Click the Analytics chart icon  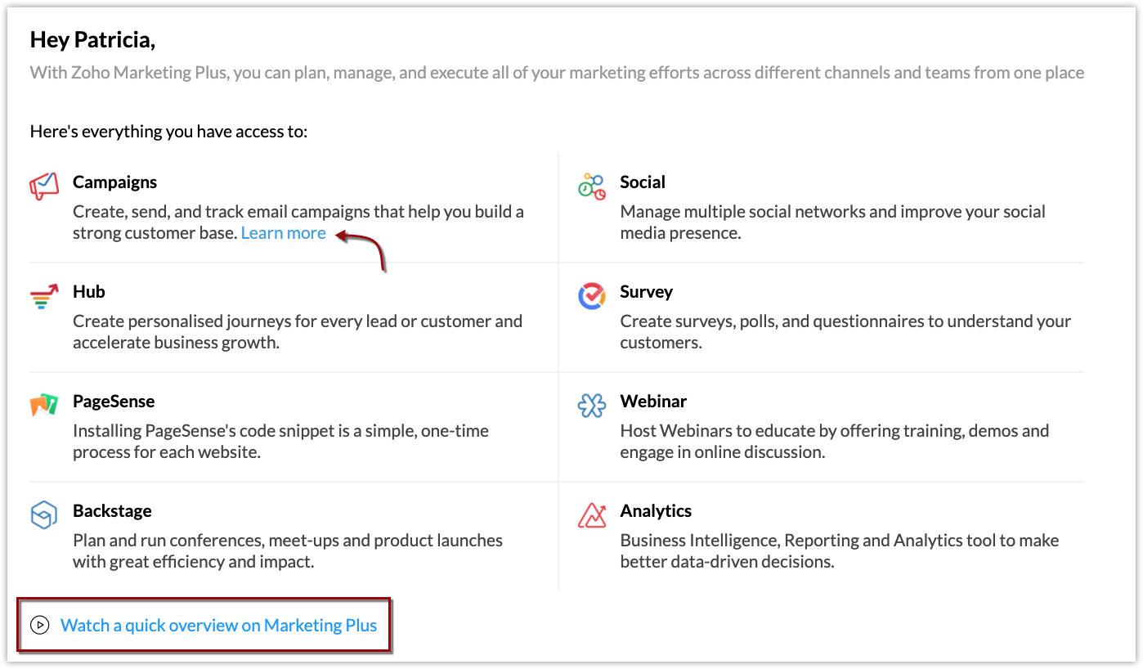(x=591, y=515)
